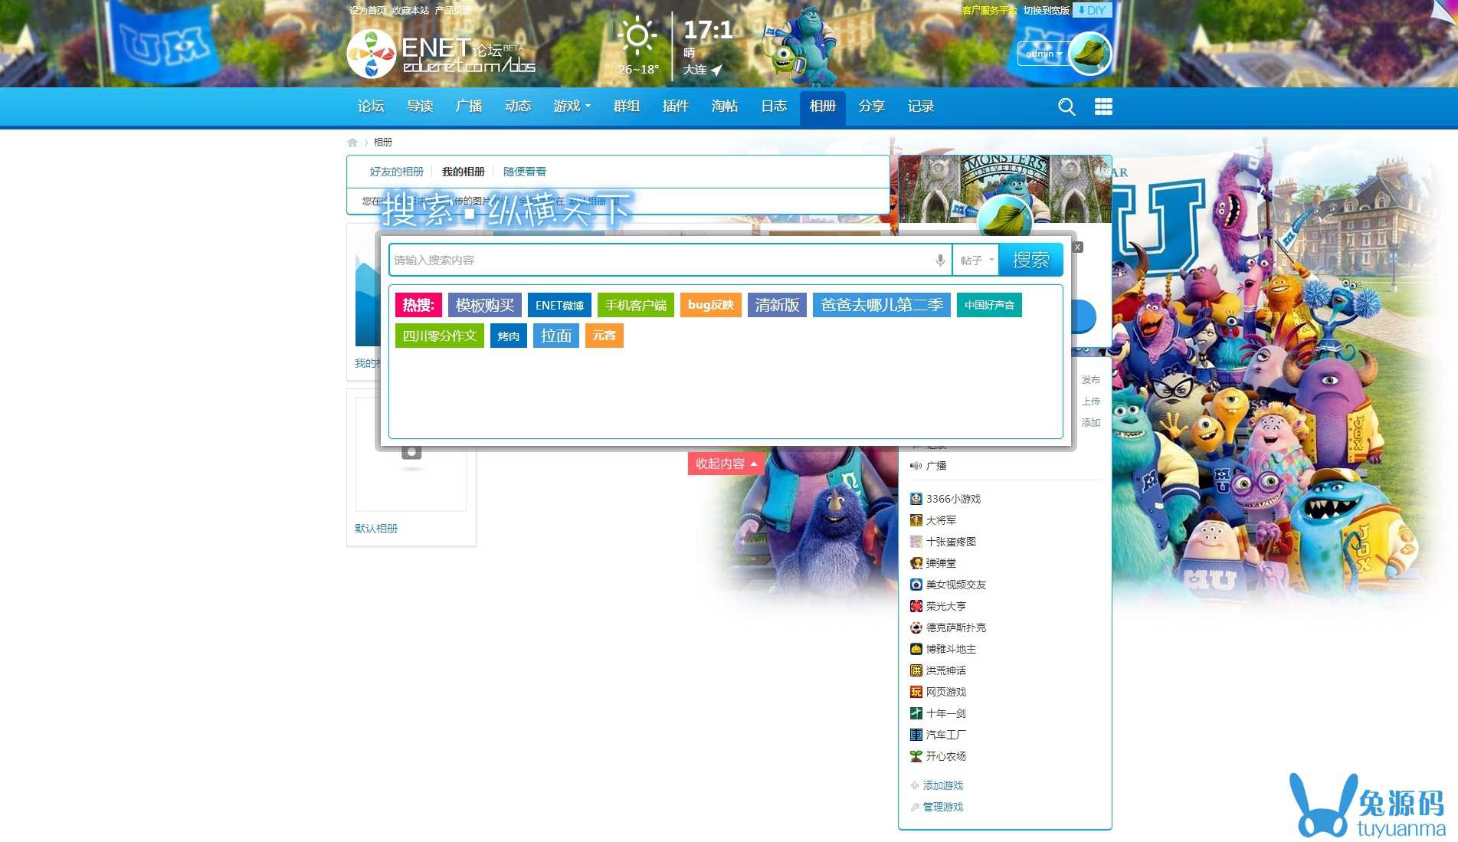Click the 爸爸去哪儿第二季 tag

[882, 305]
